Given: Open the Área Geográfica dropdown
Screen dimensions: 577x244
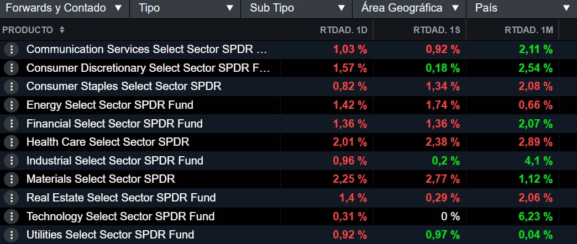Looking at the screenshot, I should click(x=410, y=8).
